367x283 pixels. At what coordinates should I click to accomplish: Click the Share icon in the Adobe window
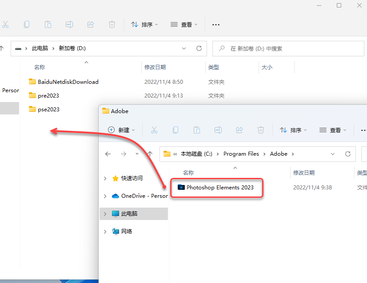click(x=239, y=130)
